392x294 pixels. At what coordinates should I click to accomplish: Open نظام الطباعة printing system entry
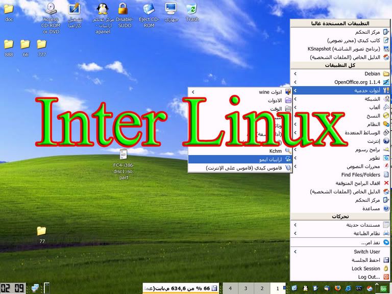(340, 233)
